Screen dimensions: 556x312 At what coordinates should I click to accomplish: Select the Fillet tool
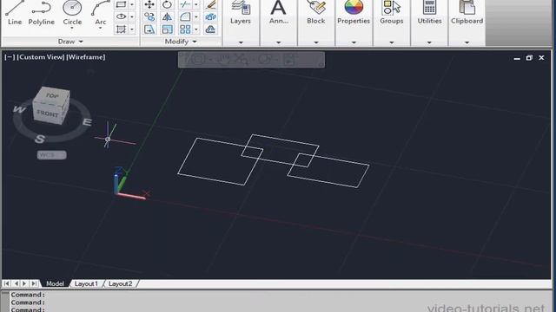click(x=185, y=16)
